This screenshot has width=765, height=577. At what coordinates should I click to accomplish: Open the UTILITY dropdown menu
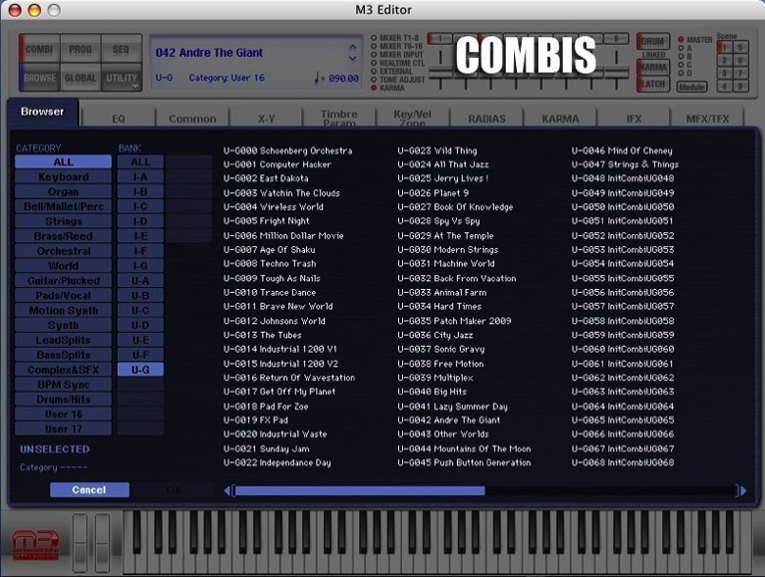point(122,78)
